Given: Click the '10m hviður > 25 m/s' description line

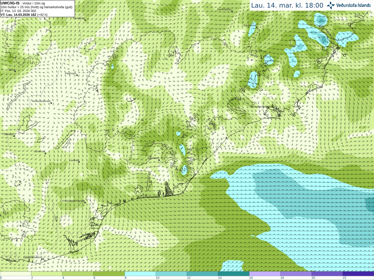Looking at the screenshot, I should coord(37,7).
